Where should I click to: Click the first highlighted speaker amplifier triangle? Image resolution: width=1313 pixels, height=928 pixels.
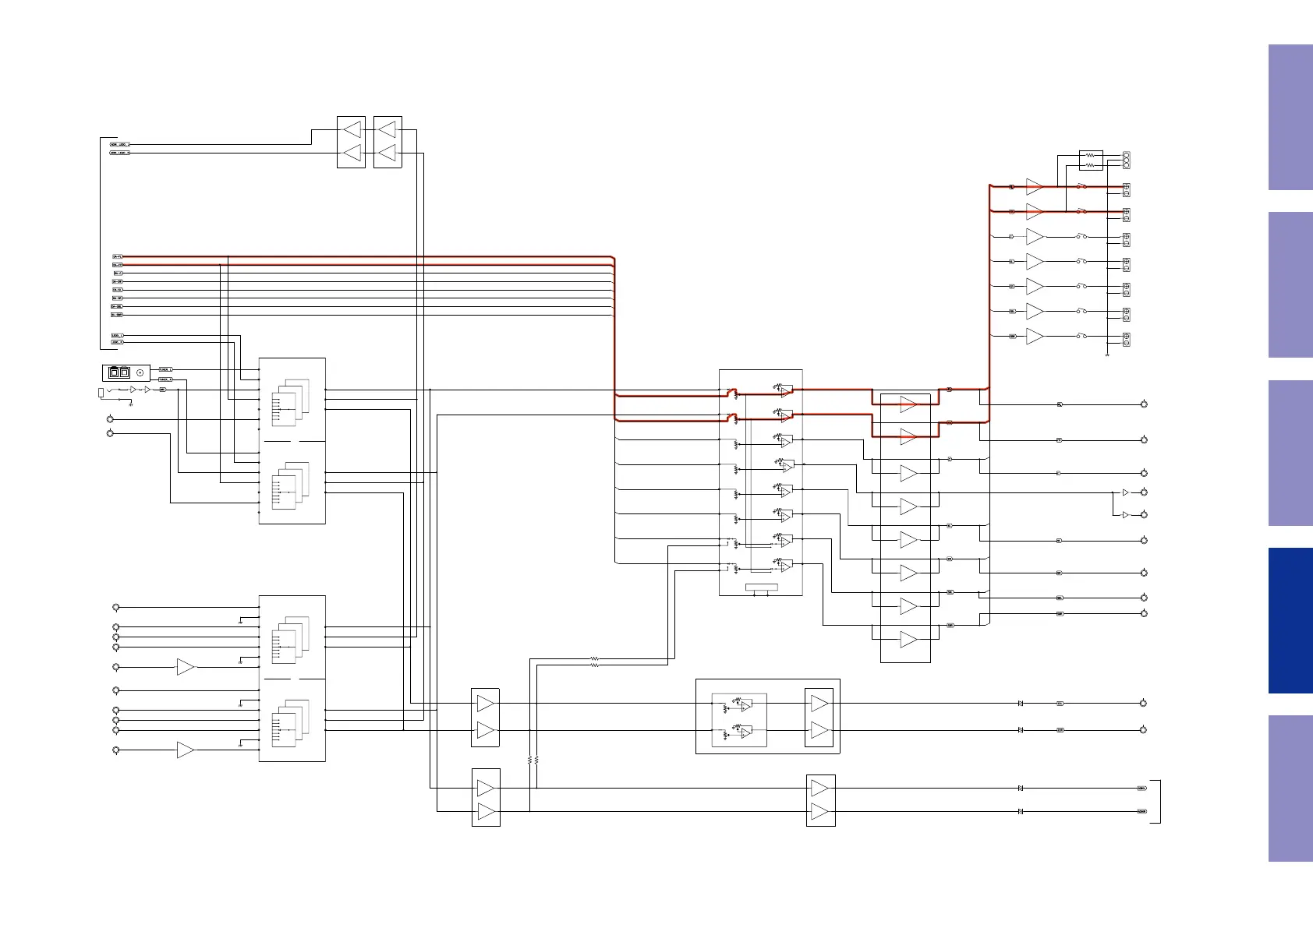point(1035,186)
